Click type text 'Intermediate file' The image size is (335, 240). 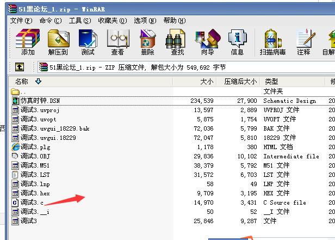pos(291,156)
